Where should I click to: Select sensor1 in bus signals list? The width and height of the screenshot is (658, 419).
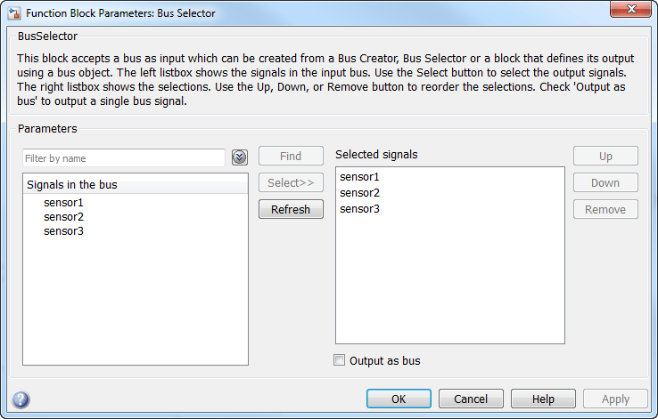[x=63, y=203]
